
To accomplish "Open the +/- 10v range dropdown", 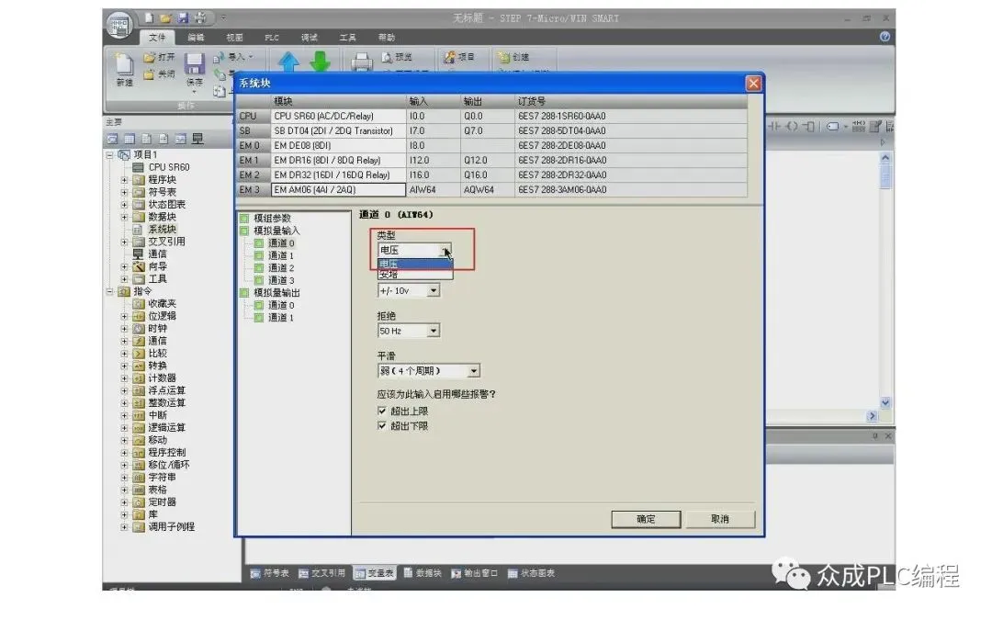I will 434,290.
